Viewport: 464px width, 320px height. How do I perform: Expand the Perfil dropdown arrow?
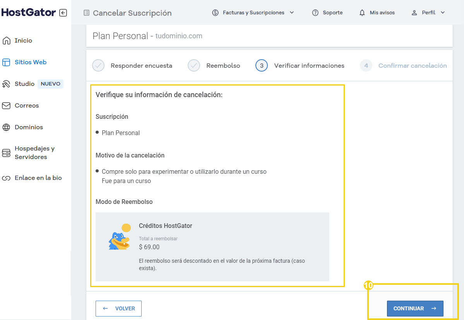pyautogui.click(x=443, y=12)
